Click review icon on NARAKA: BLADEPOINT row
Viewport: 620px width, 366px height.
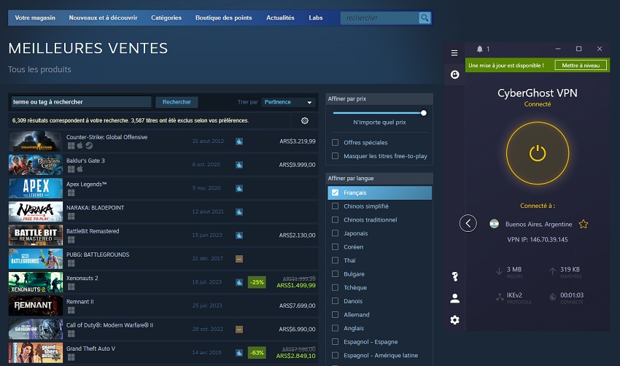239,212
